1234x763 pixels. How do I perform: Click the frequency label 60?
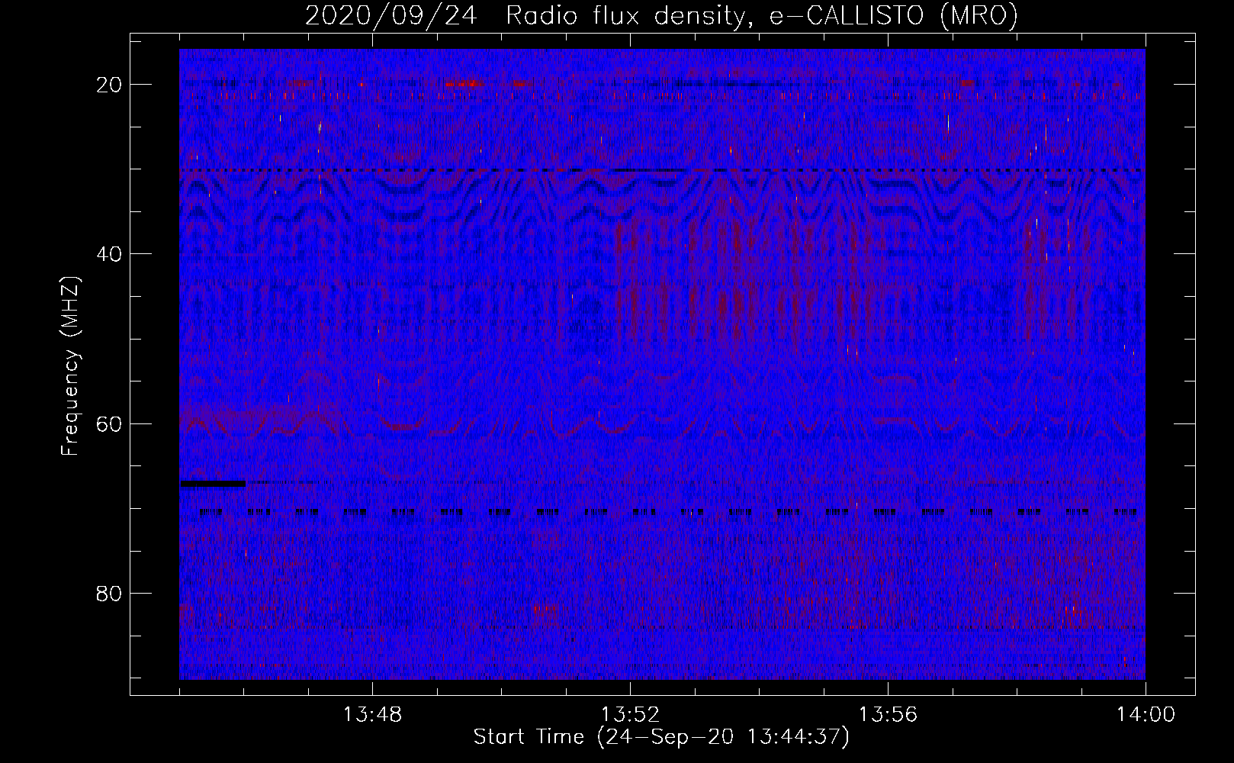[x=110, y=423]
